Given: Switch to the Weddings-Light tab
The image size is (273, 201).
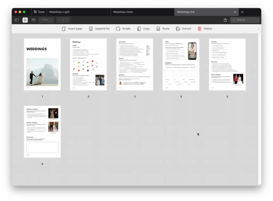Looking at the screenshot, I should [59, 12].
